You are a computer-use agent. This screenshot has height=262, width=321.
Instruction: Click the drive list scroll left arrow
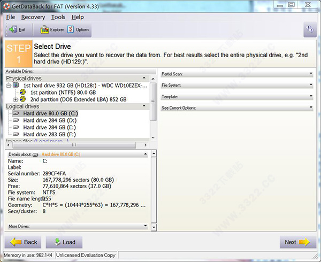pyautogui.click(x=9, y=145)
